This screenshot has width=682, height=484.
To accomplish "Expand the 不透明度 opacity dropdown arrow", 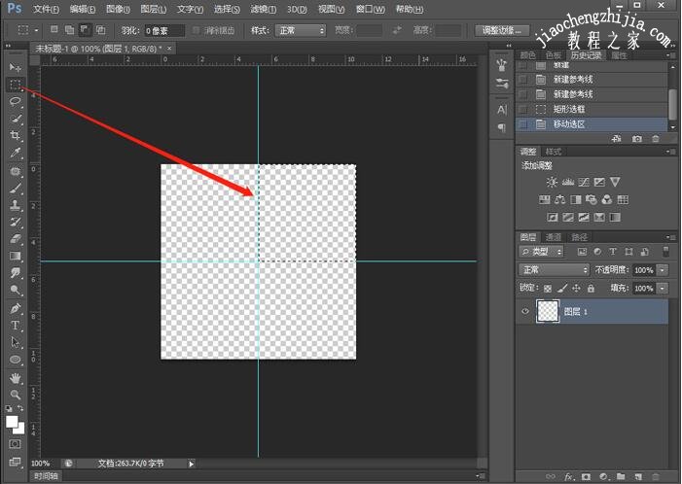I will point(664,269).
